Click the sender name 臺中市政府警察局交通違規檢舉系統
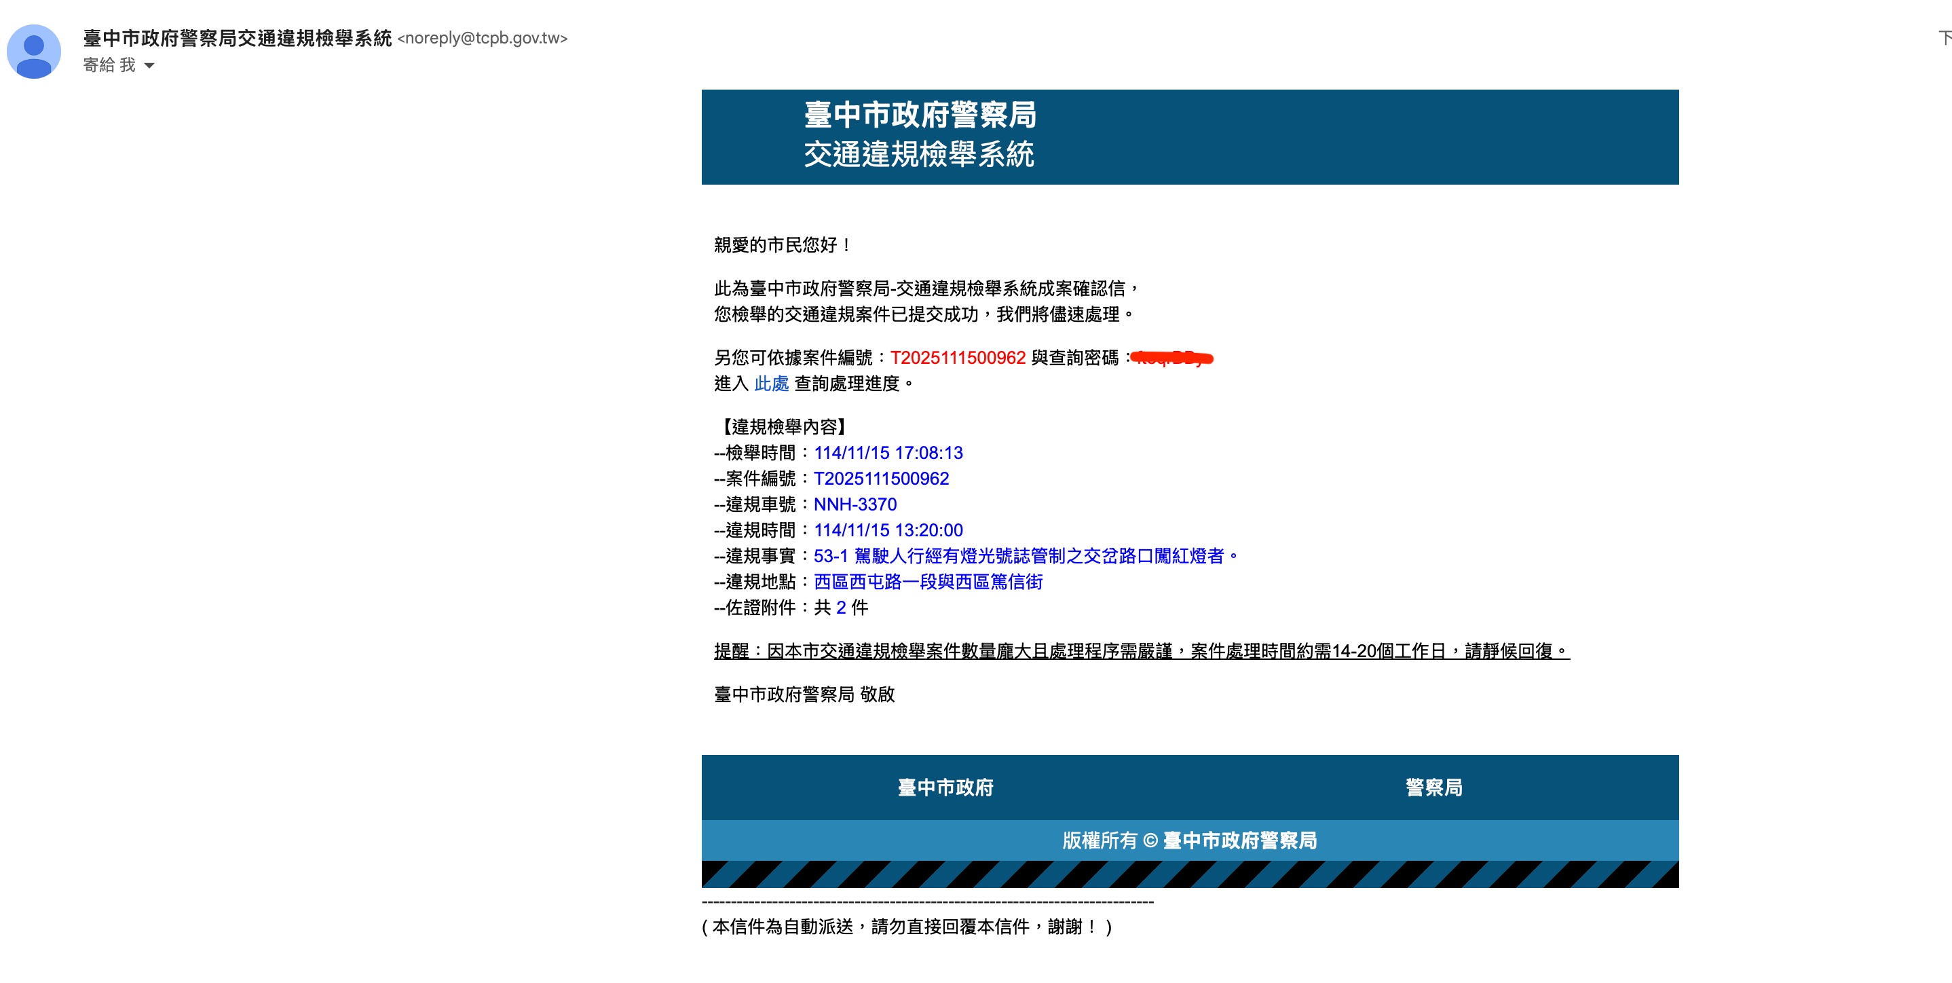 tap(237, 38)
